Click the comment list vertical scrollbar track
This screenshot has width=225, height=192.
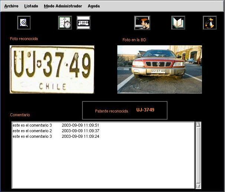pyautogui.click(x=198, y=155)
